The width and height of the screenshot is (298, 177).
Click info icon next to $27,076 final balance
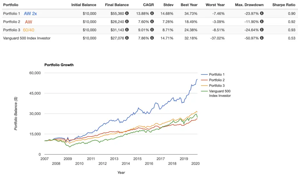coord(127,38)
